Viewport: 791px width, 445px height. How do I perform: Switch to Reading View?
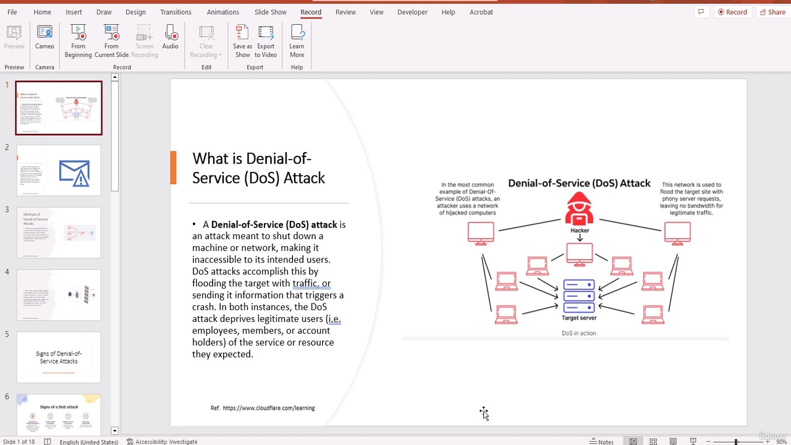(673, 441)
